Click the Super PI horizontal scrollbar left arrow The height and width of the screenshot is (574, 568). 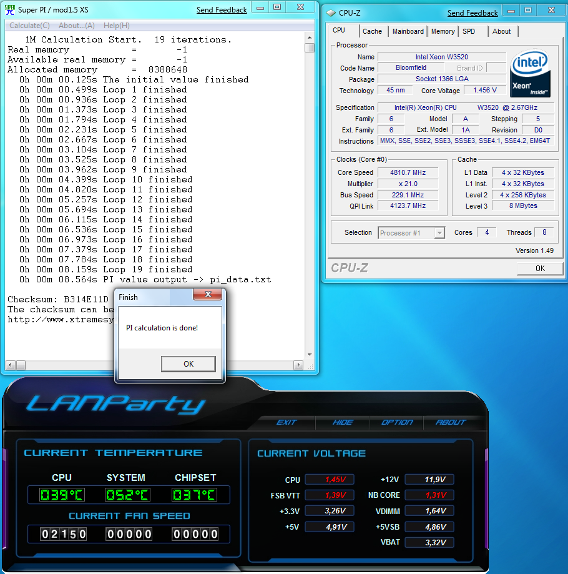point(11,365)
